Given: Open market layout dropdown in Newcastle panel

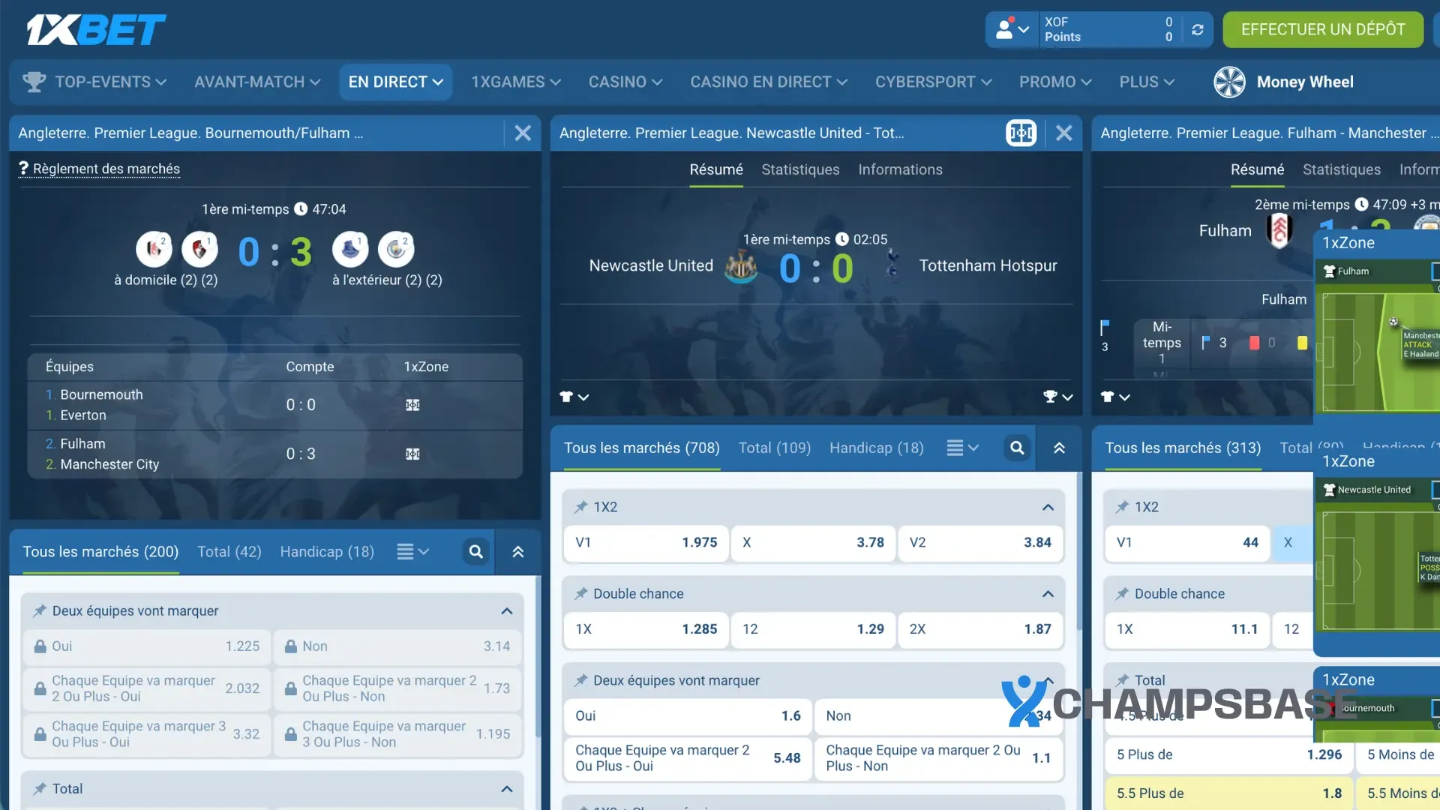Looking at the screenshot, I should click(962, 448).
